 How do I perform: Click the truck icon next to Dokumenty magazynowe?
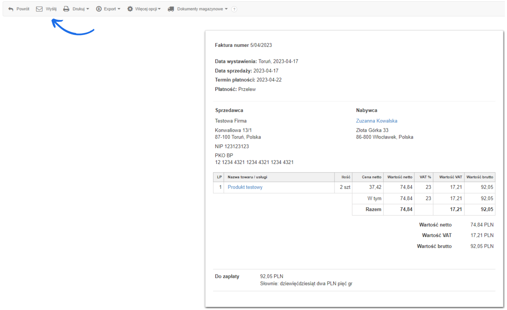(x=171, y=9)
